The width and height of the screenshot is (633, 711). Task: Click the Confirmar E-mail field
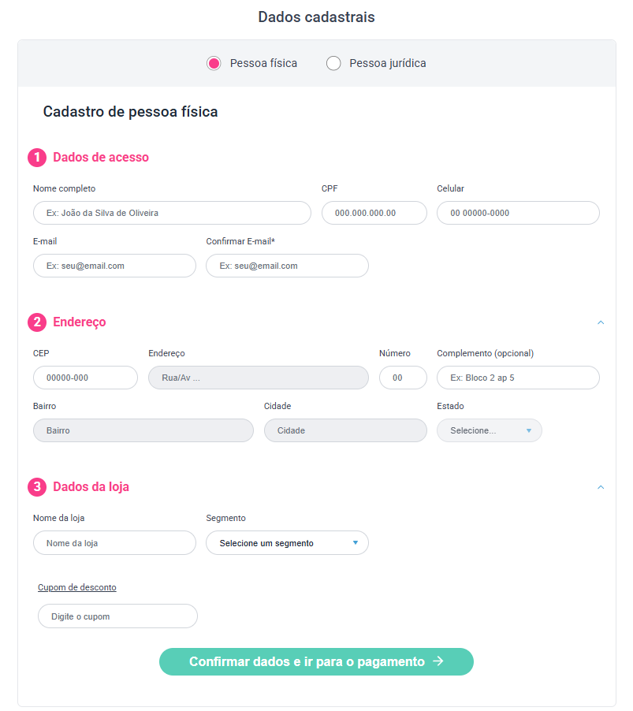[x=287, y=266]
